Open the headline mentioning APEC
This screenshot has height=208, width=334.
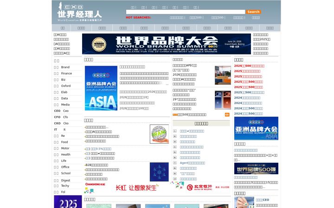tap(185, 65)
